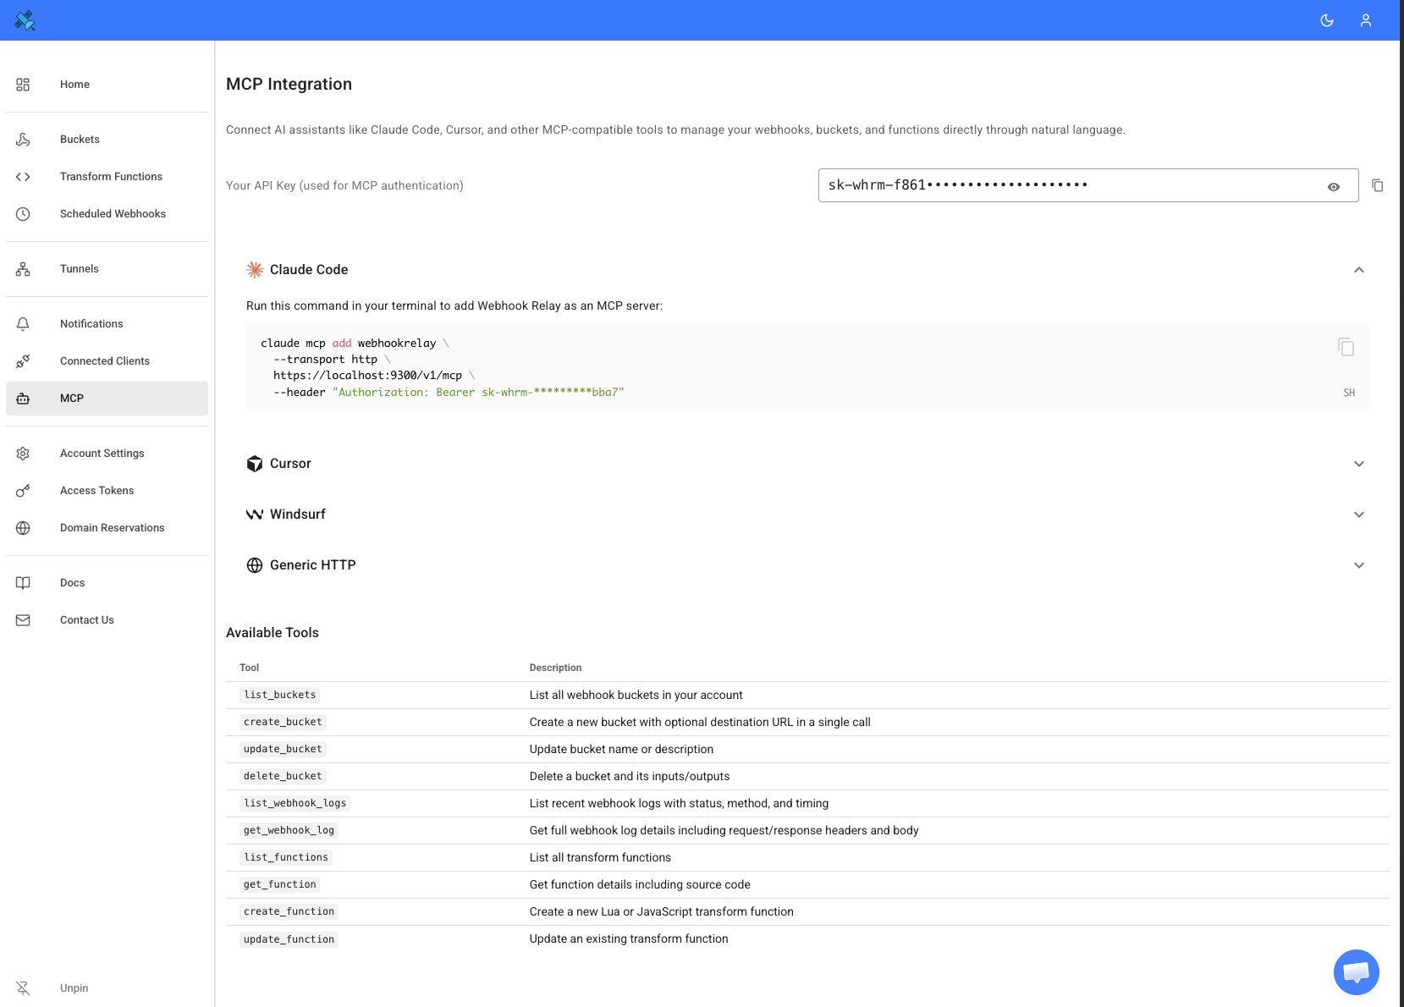Open Docs from the sidebar
1404x1007 pixels.
click(23, 582)
